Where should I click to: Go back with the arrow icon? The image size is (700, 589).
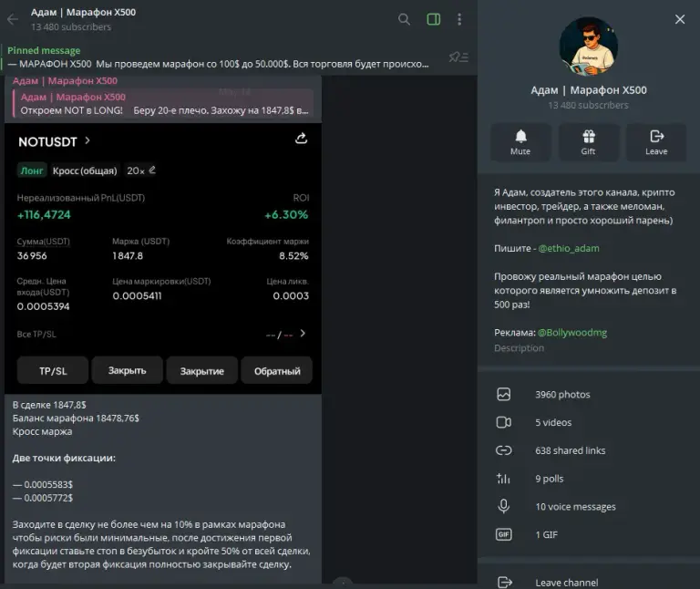[13, 19]
